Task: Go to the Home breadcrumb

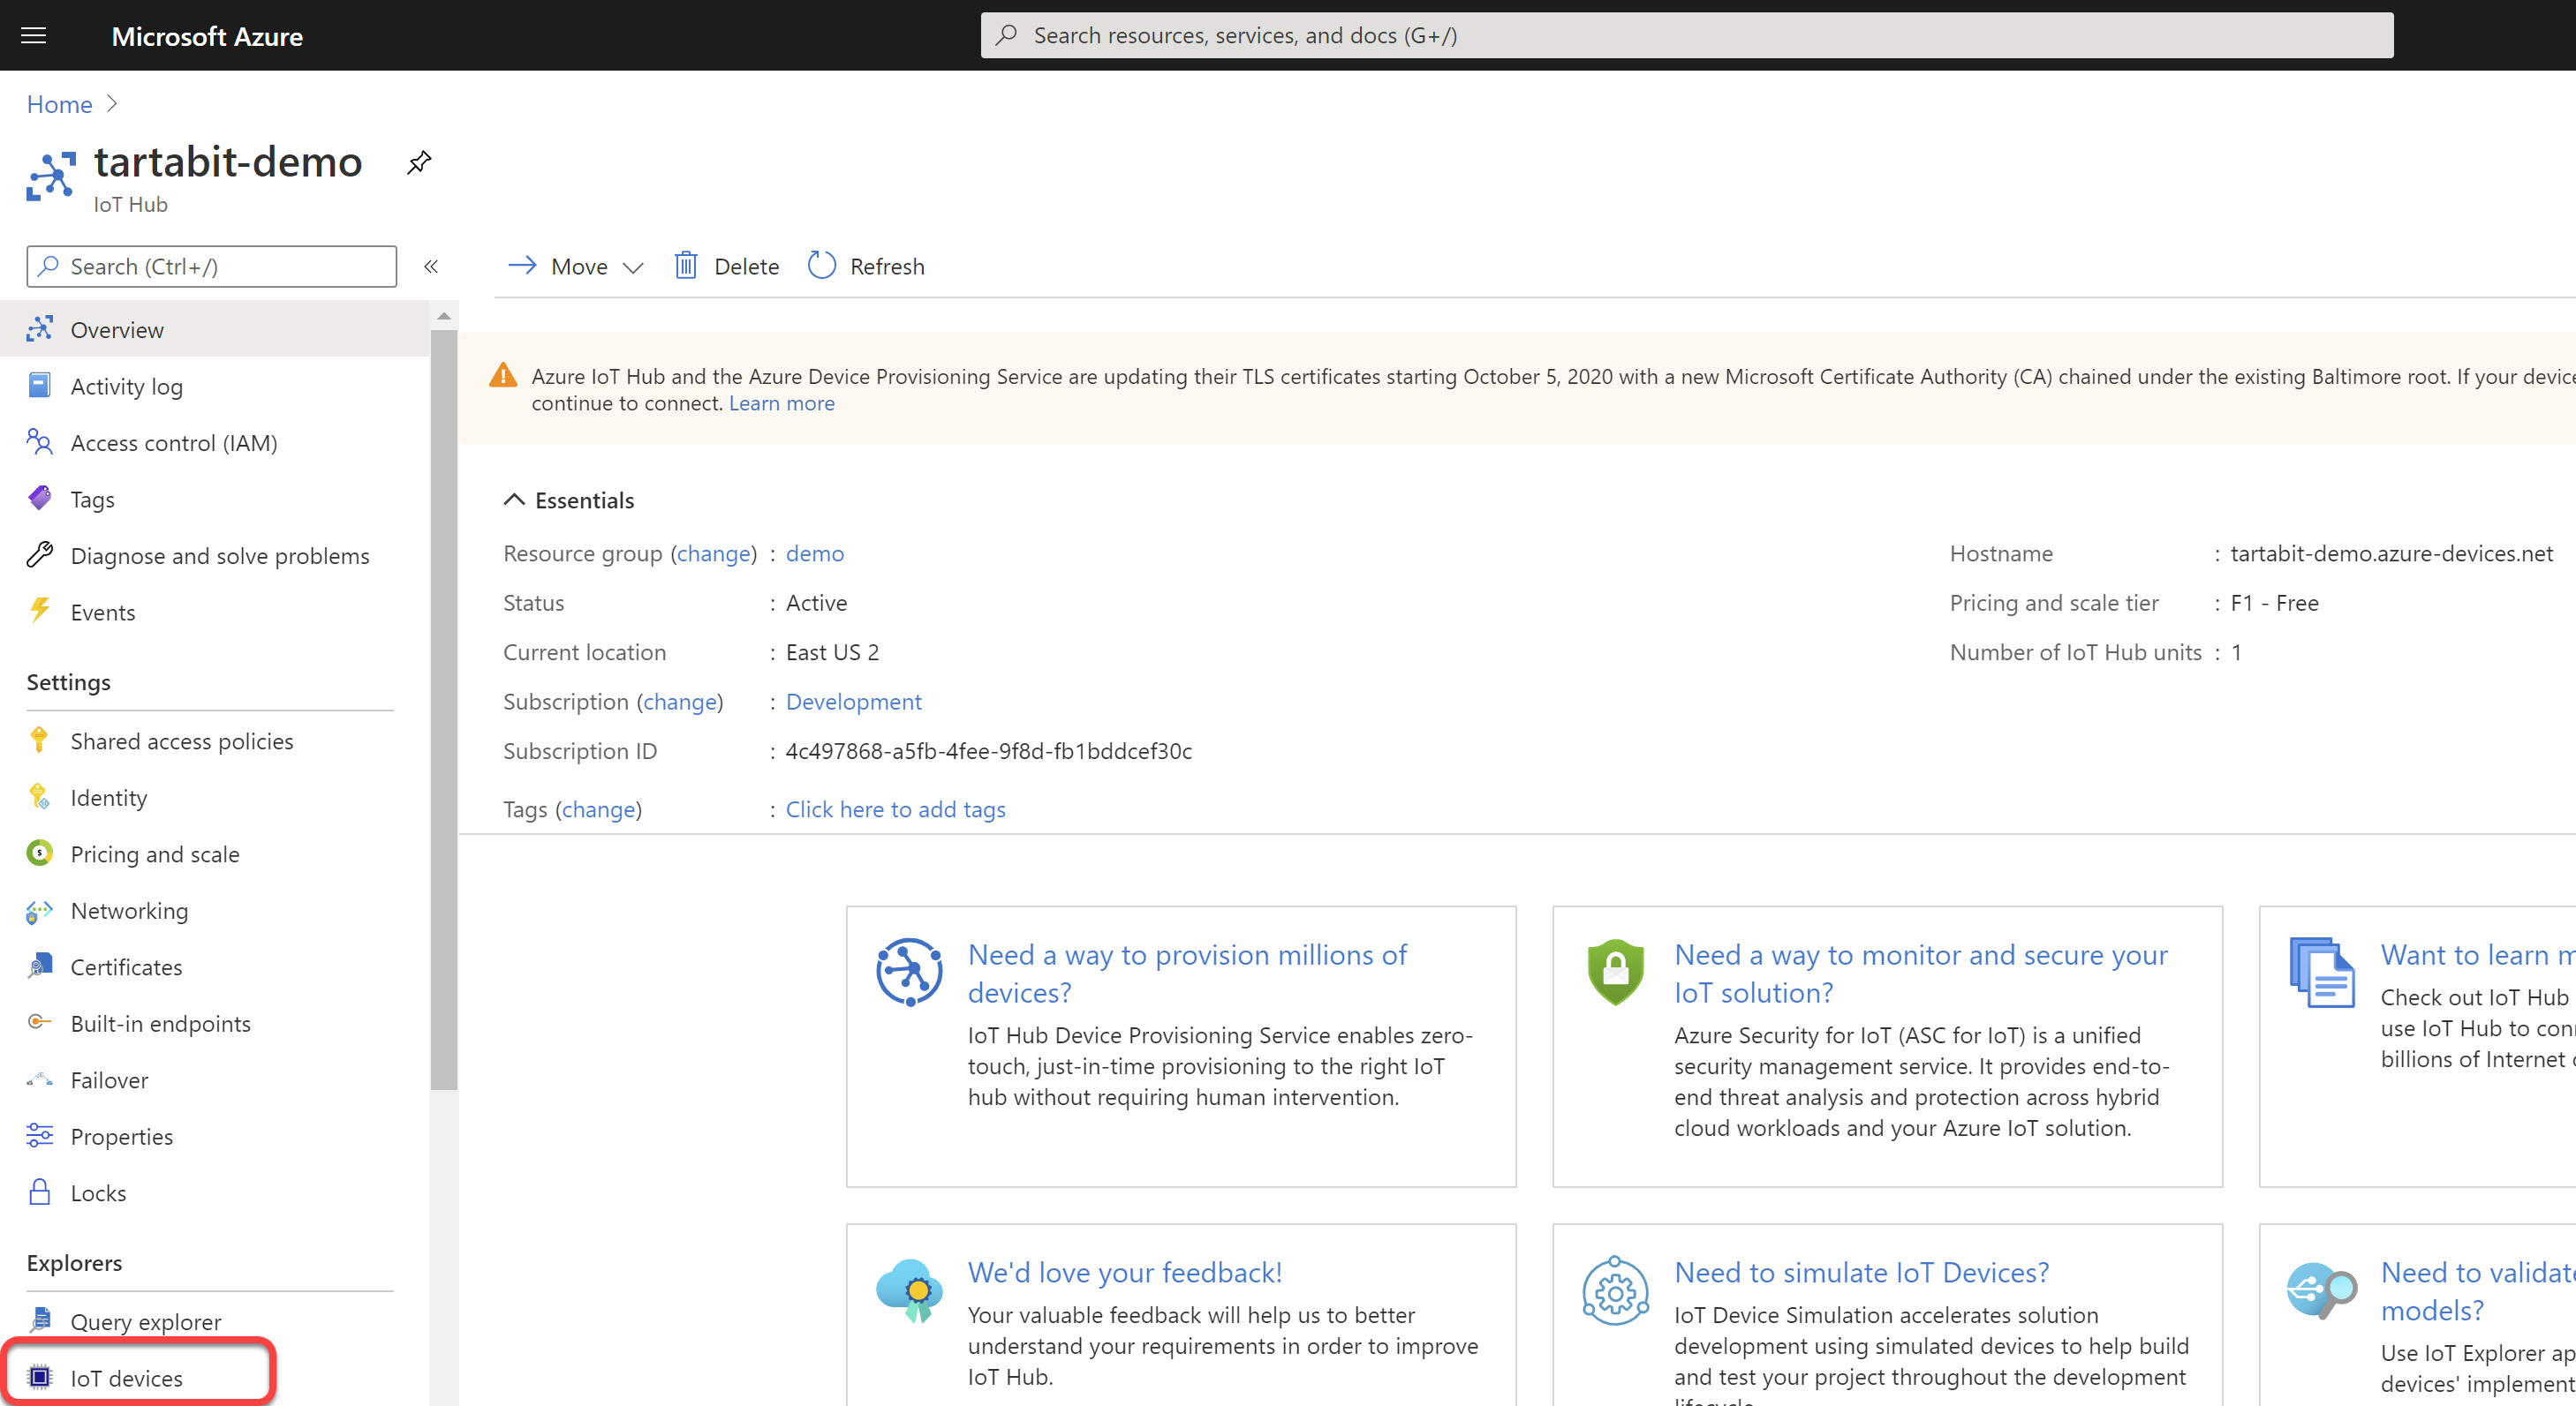Action: coord(59,104)
